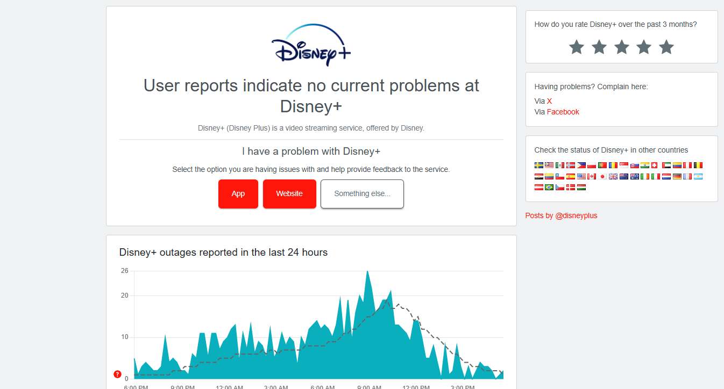
Task: Select the Netherlands flag
Action: click(666, 176)
